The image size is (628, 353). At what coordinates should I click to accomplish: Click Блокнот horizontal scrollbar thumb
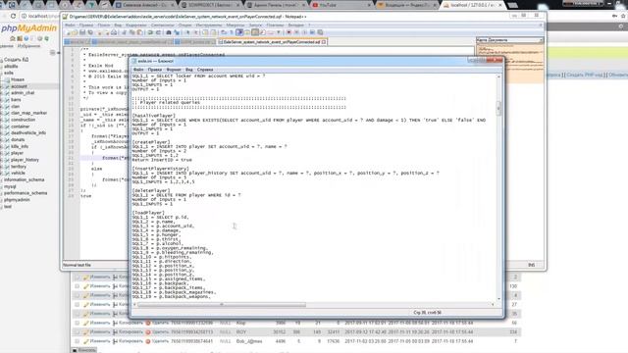[x=222, y=305]
